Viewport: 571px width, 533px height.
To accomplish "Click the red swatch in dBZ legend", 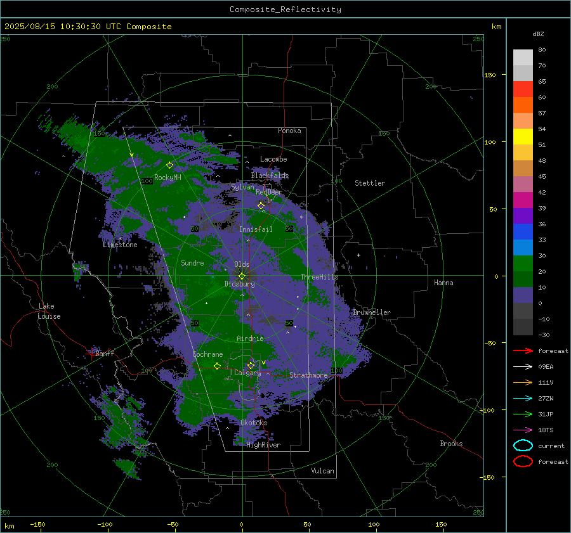I will pos(523,89).
